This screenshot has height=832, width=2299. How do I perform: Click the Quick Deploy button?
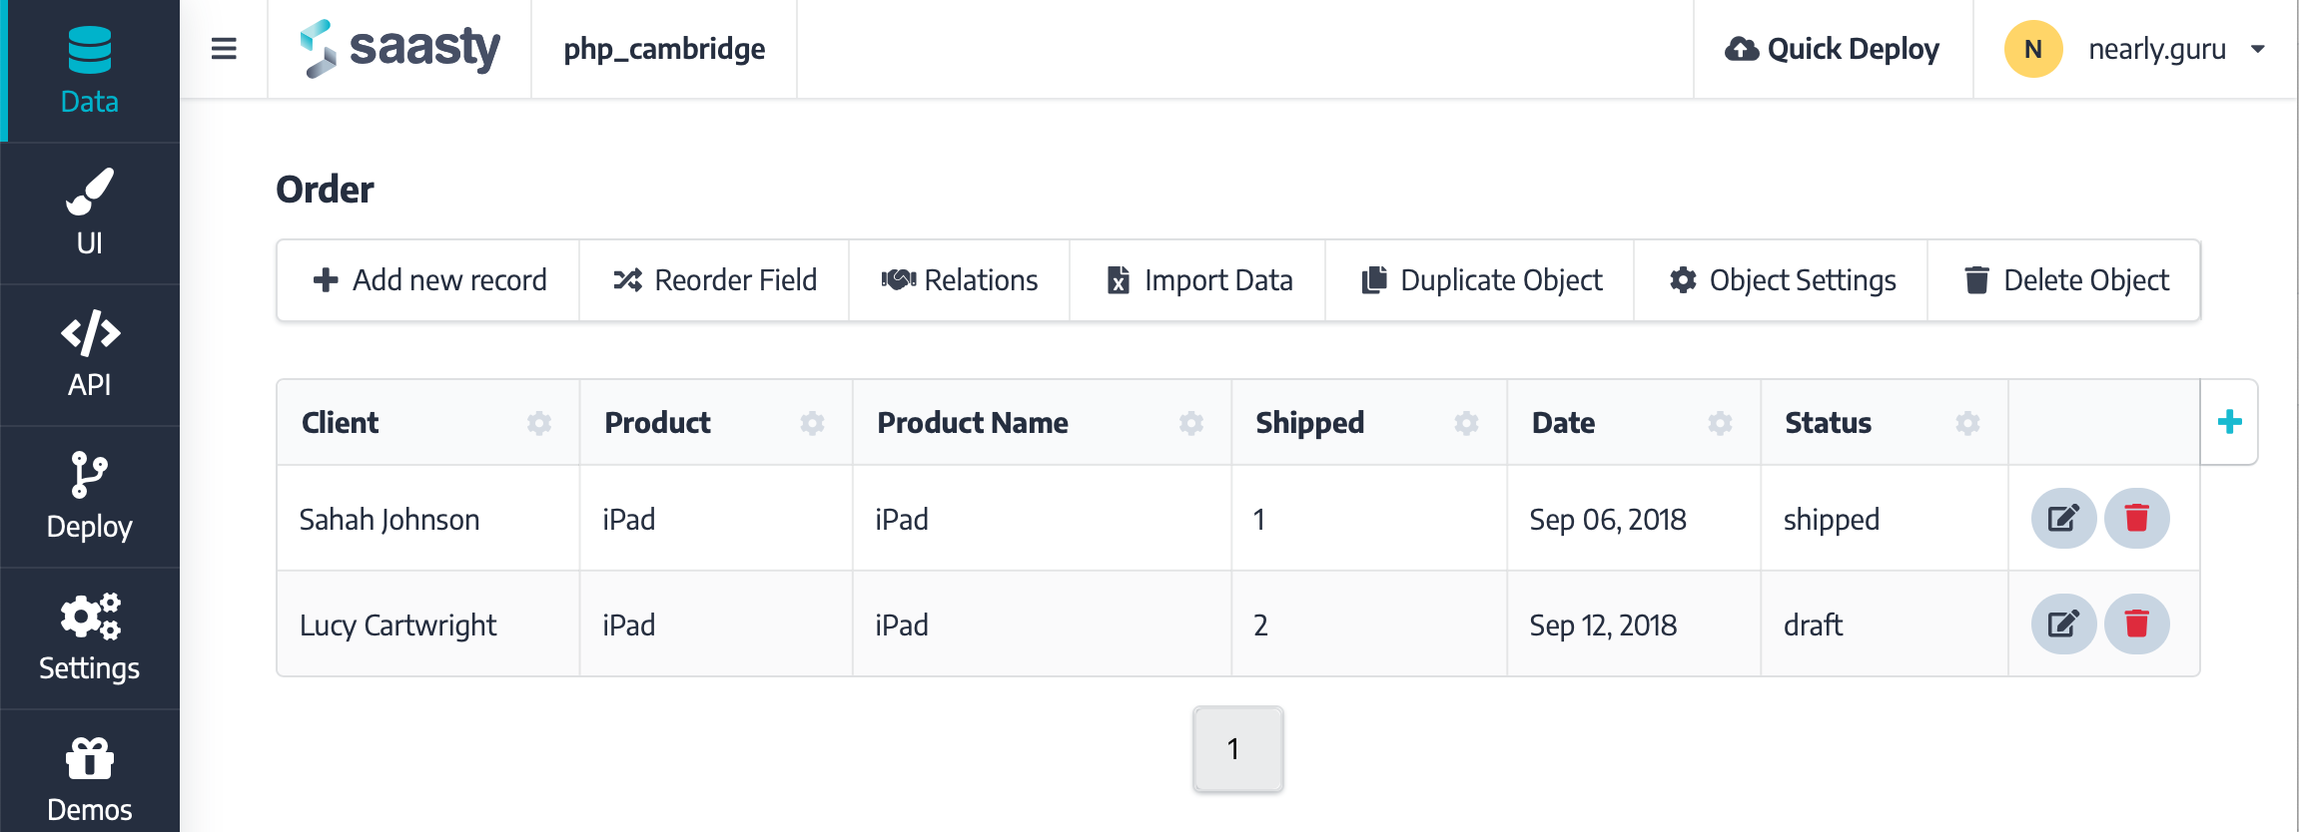(1833, 49)
